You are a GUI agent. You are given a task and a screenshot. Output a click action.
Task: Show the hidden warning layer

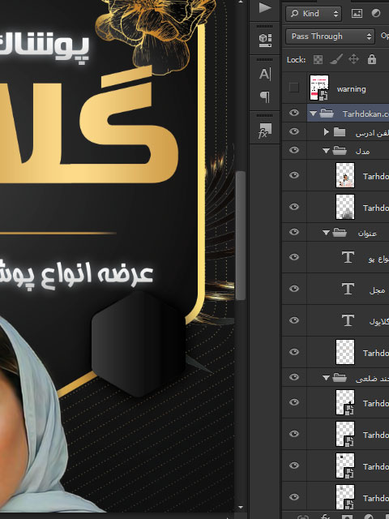pos(293,88)
